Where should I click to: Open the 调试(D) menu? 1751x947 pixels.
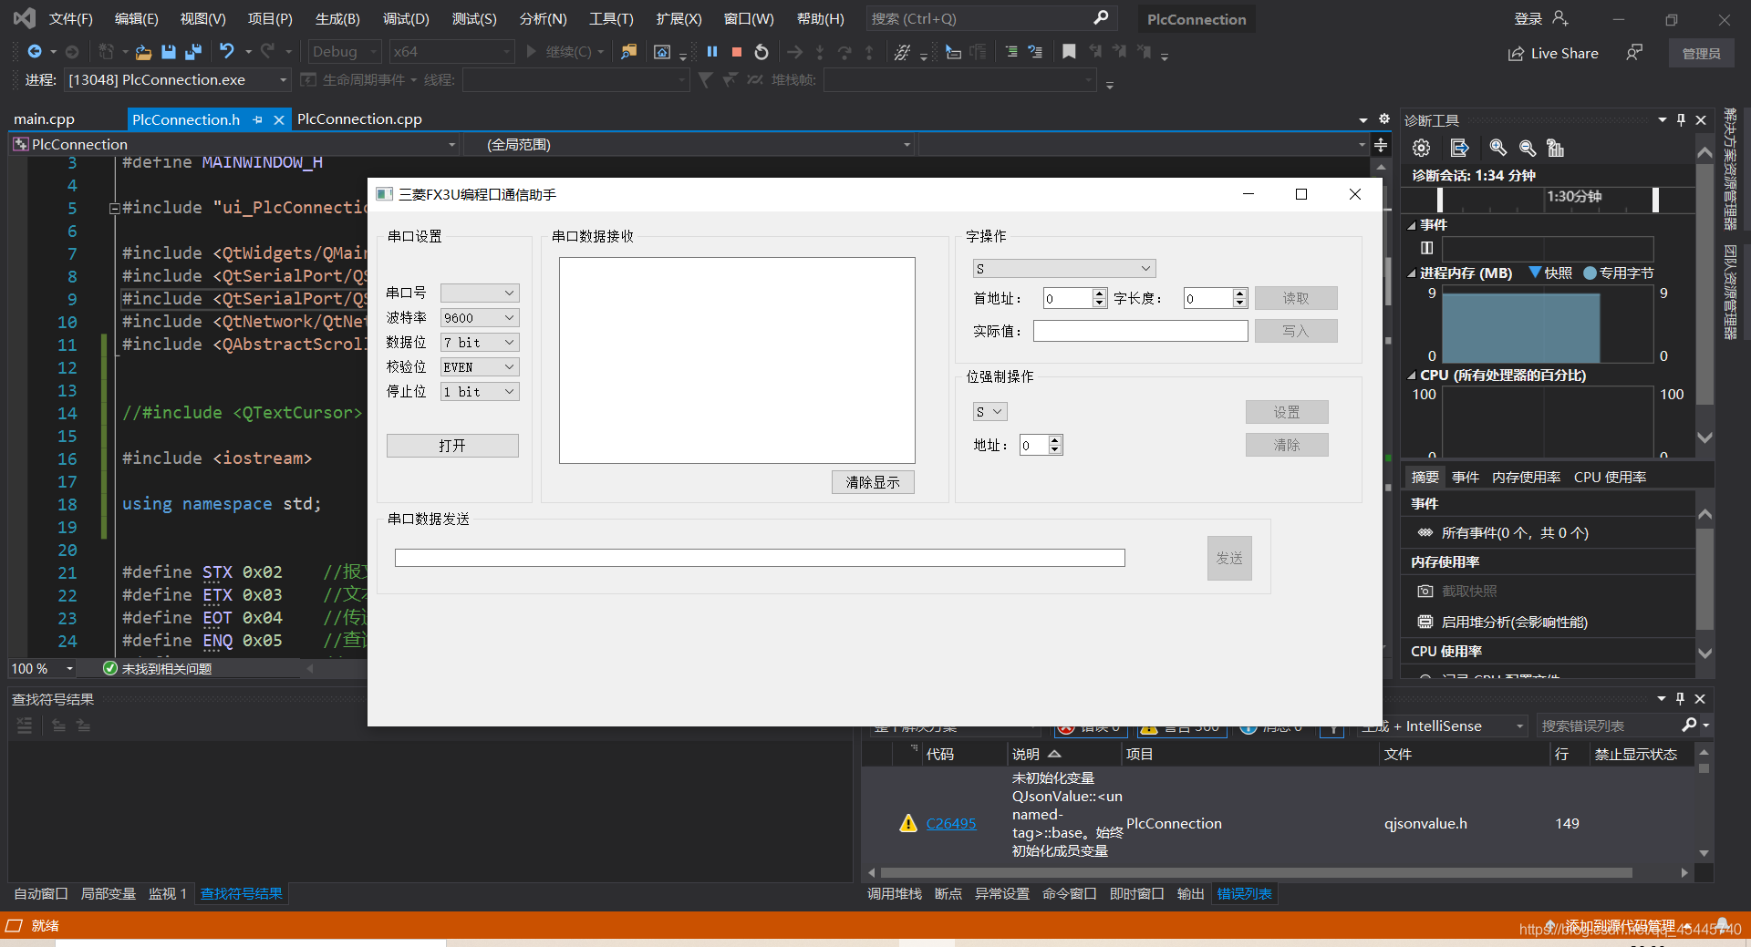[406, 18]
